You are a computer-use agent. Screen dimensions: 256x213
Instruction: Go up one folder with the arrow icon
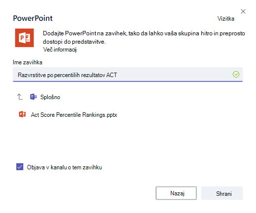[x=20, y=97]
